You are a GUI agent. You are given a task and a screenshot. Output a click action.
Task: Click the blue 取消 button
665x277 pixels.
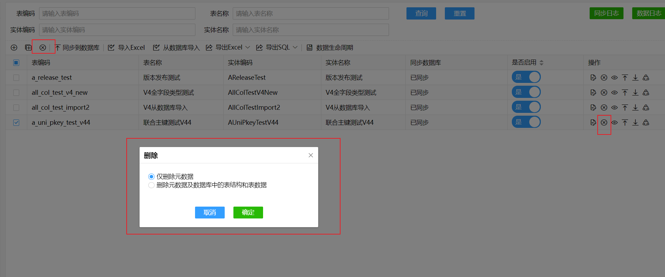(x=210, y=213)
